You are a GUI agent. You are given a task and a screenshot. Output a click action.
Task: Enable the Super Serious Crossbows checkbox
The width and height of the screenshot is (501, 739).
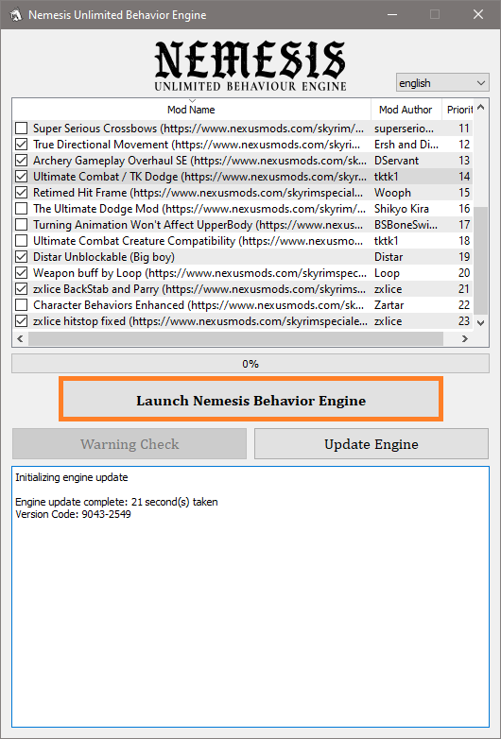21,129
